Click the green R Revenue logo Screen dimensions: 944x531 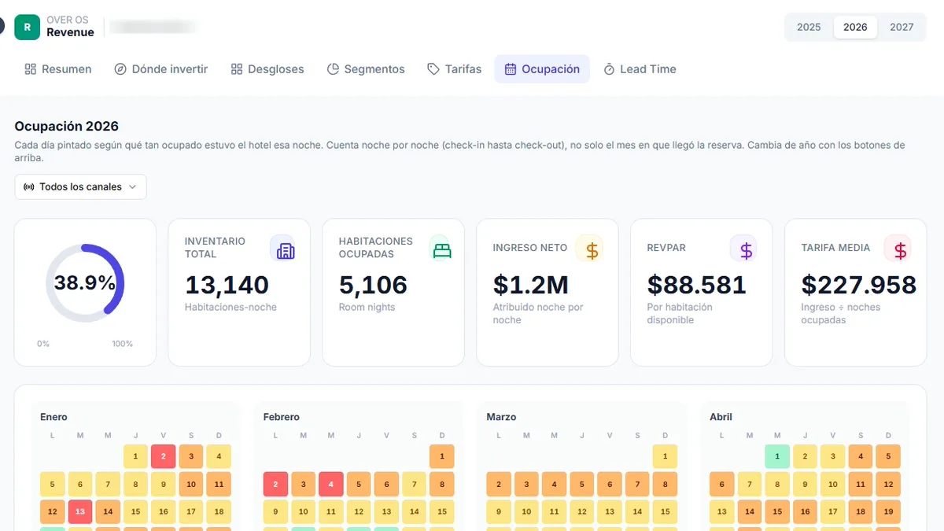[28, 27]
